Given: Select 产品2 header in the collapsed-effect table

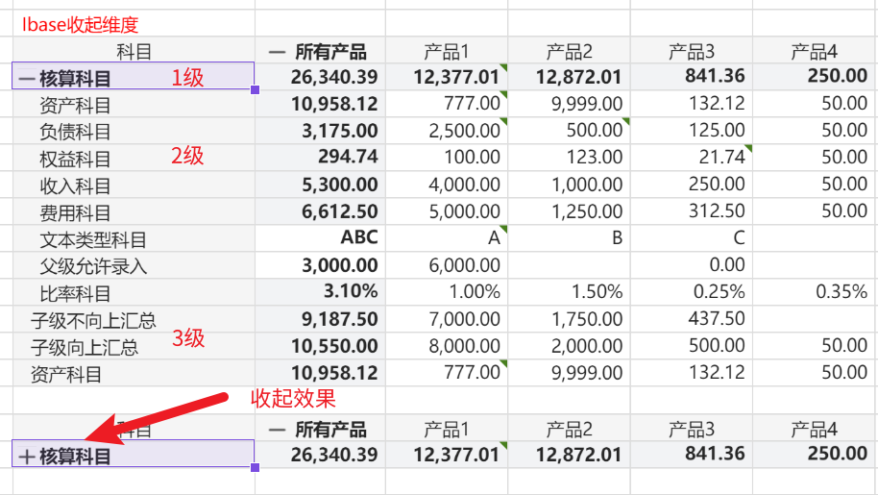Looking at the screenshot, I should [x=569, y=430].
